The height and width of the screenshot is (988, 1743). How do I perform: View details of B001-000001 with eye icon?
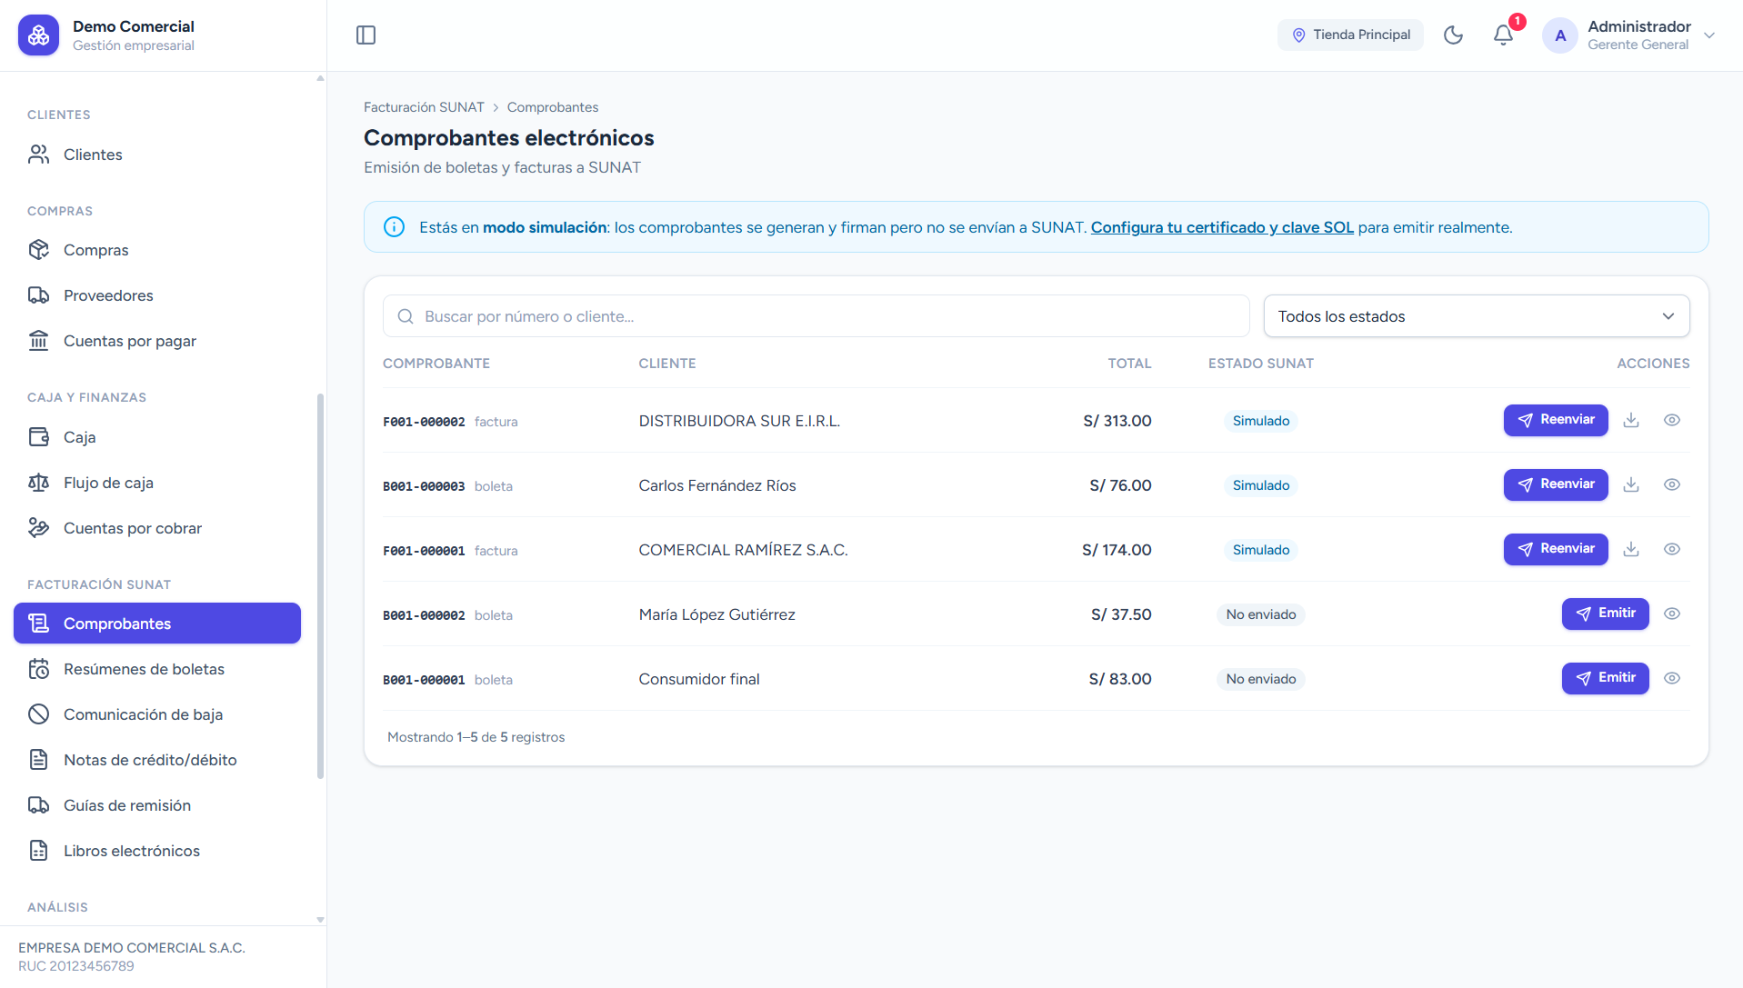pos(1671,678)
